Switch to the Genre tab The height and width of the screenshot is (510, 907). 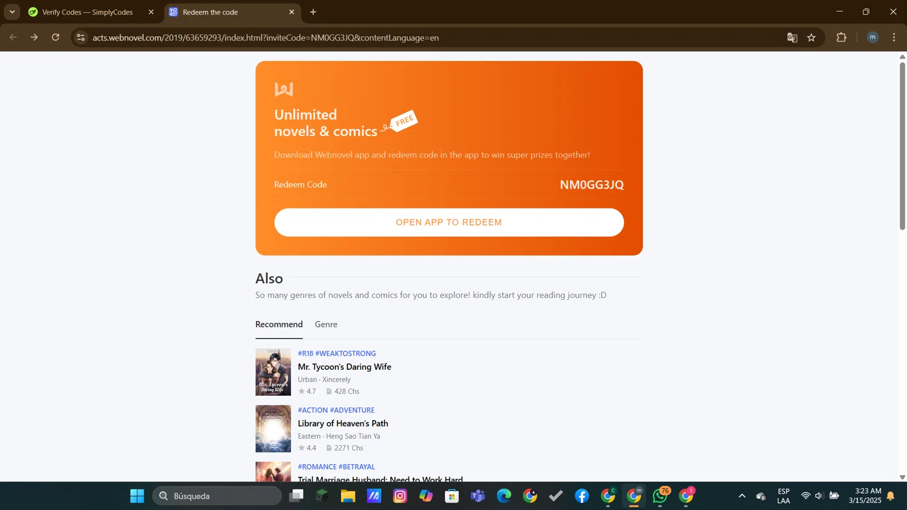326,324
